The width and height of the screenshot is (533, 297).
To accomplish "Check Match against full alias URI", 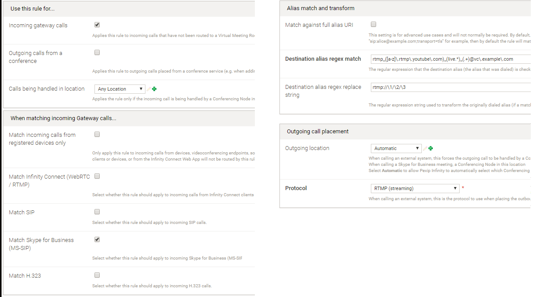I will (x=373, y=24).
